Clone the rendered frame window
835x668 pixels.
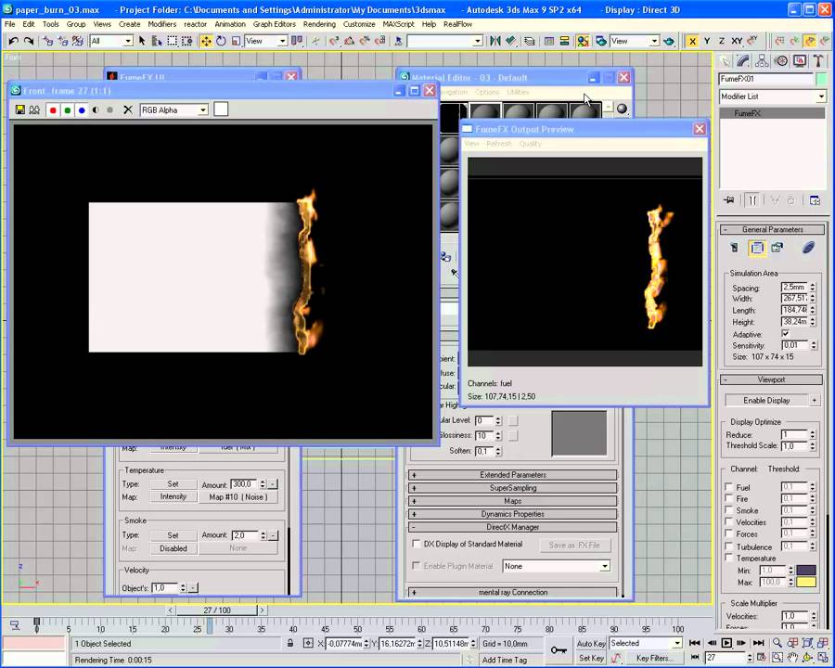point(34,109)
